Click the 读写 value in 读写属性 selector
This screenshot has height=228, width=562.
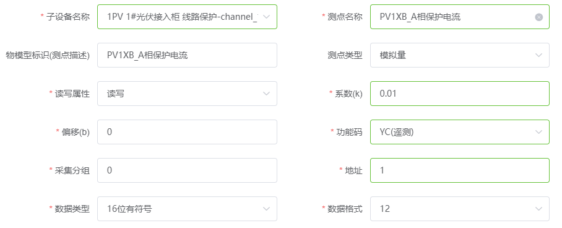116,94
